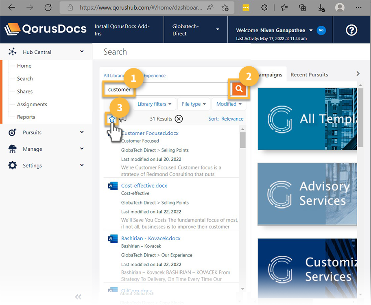Open the Library filters dropdown
This screenshot has height=305, width=371.
155,104
